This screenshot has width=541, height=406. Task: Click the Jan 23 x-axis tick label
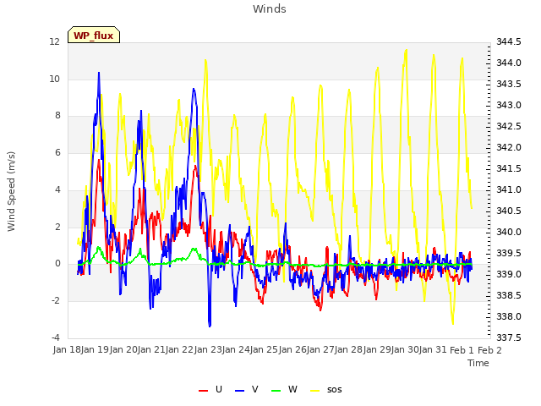coord(208,349)
